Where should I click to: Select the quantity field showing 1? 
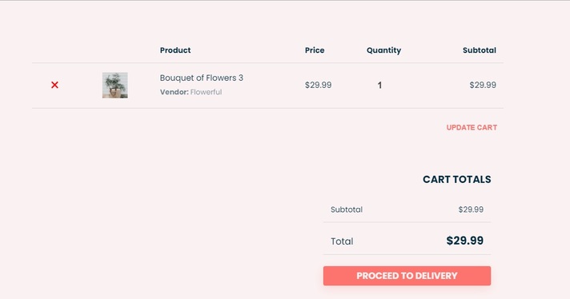pos(379,86)
